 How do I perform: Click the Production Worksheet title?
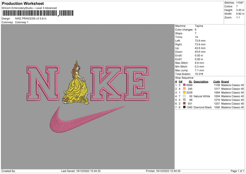click(x=23, y=3)
